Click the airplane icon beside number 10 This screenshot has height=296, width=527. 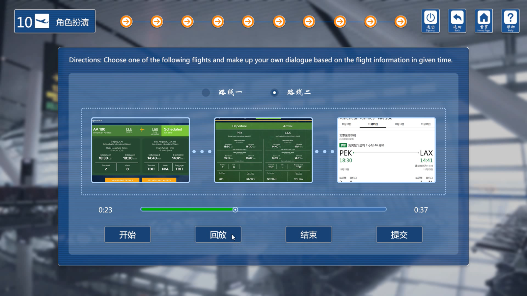pos(42,21)
